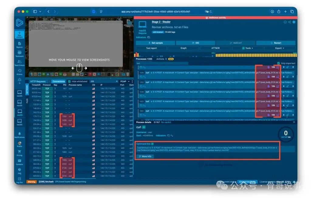Open Notifications bell in sidebar
The height and width of the screenshot is (198, 311).
pyautogui.click(x=19, y=135)
